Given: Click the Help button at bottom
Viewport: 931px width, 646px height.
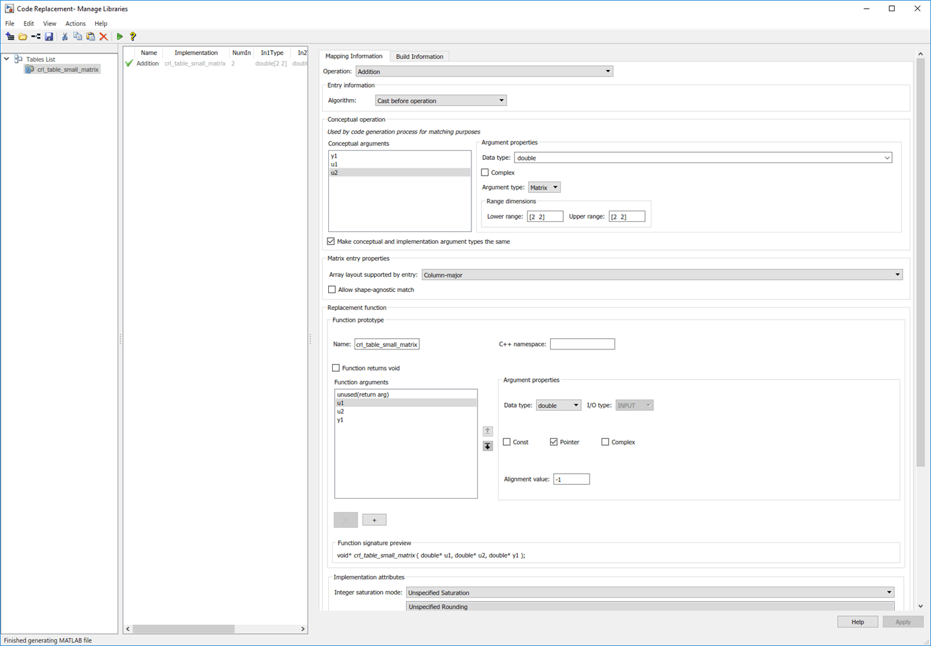Looking at the screenshot, I should coord(858,622).
